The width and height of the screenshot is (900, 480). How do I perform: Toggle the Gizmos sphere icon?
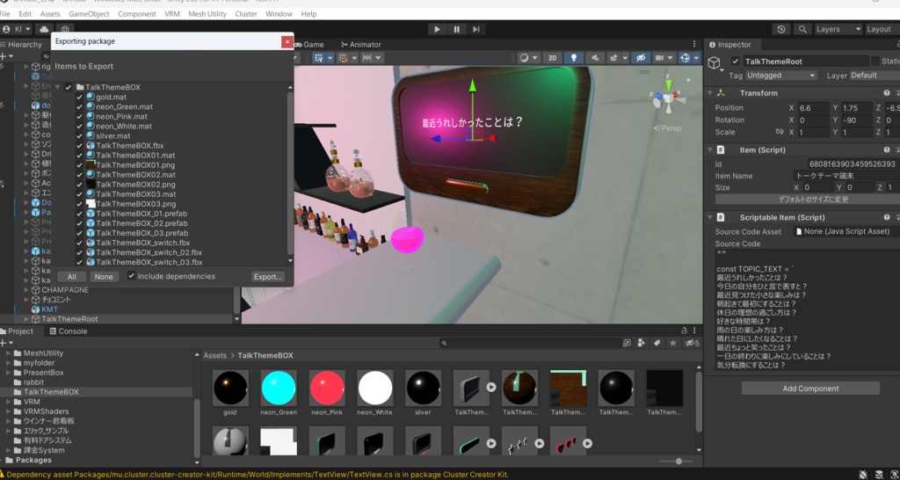coord(685,58)
